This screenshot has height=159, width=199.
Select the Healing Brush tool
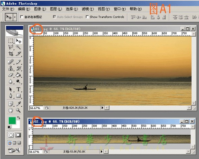coord(11,62)
